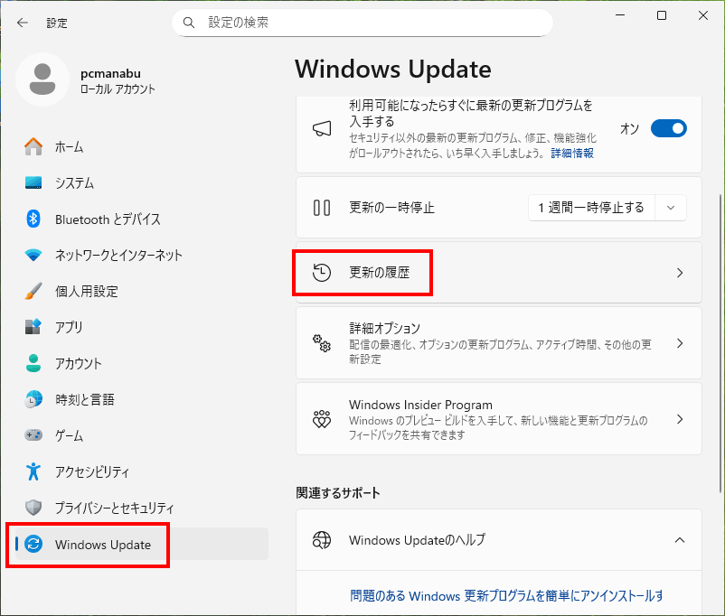Open Advanced options (詳細オプション) chevron
Screen dimensions: 725x616
point(680,343)
